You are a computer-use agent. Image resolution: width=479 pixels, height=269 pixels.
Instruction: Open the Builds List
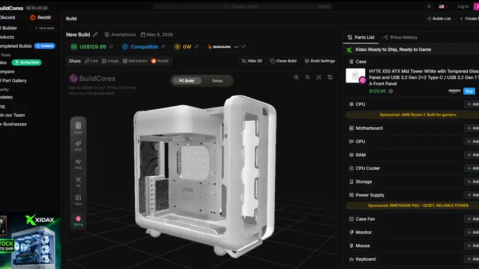pyautogui.click(x=439, y=19)
